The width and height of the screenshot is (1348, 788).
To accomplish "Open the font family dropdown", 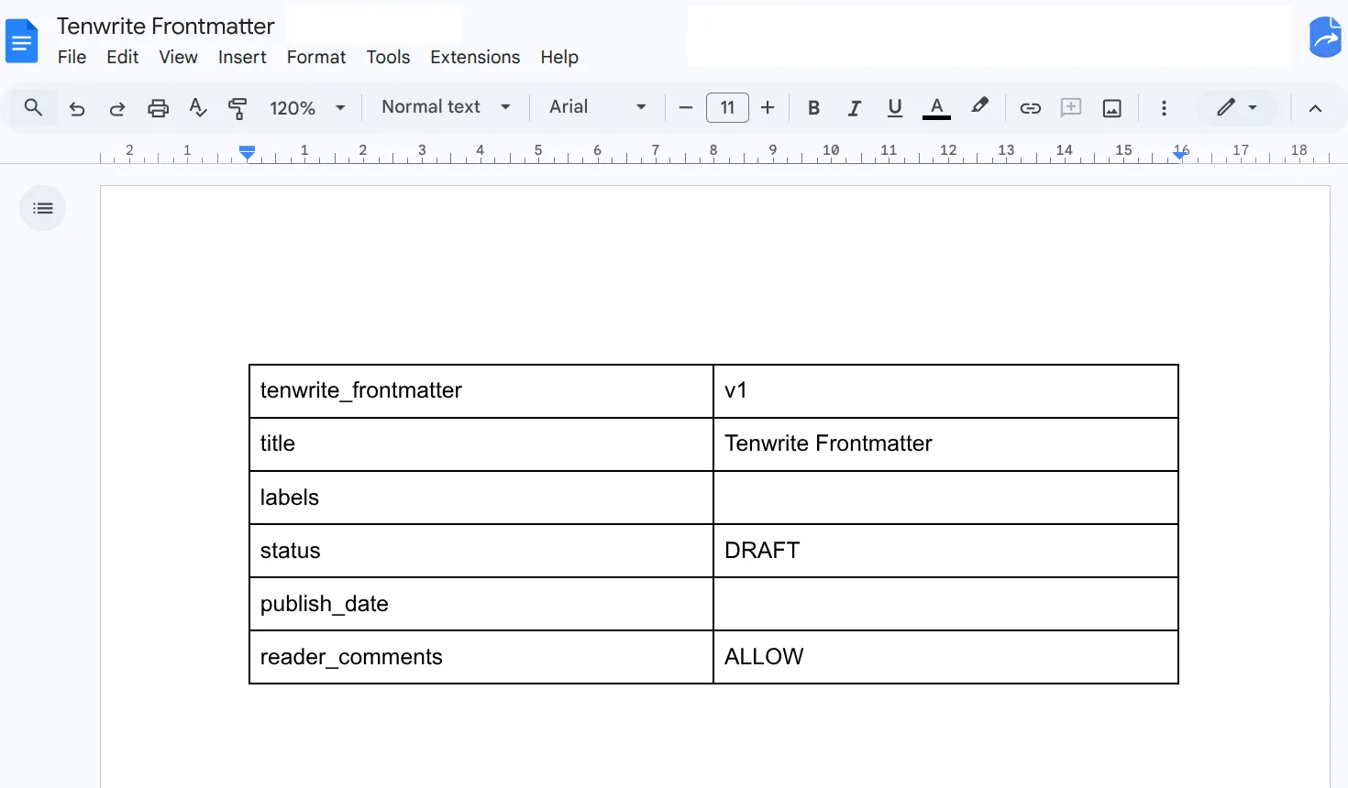I will coord(597,107).
